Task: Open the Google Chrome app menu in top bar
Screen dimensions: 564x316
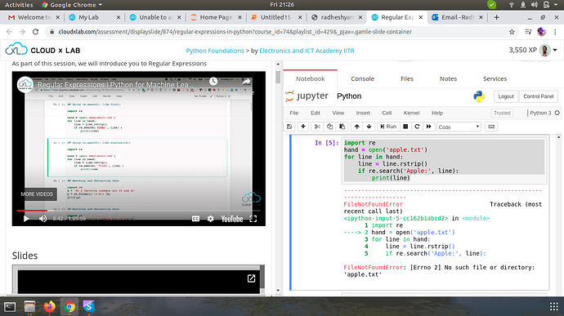Action: tap(72, 5)
